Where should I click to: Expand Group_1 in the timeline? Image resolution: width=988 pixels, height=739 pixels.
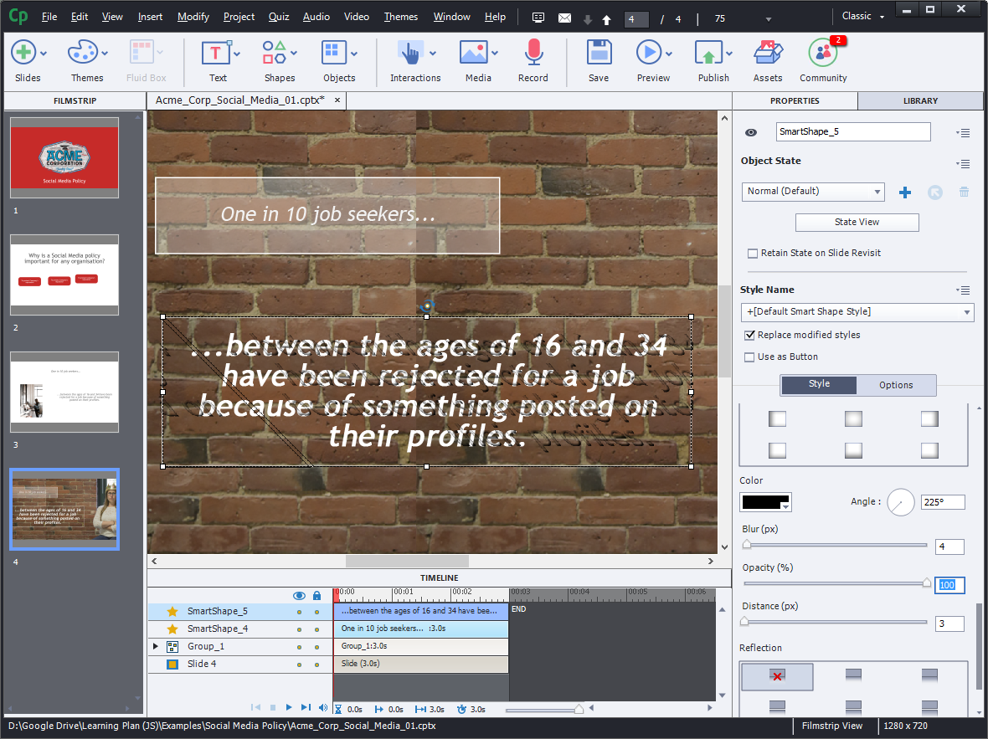pyautogui.click(x=155, y=646)
